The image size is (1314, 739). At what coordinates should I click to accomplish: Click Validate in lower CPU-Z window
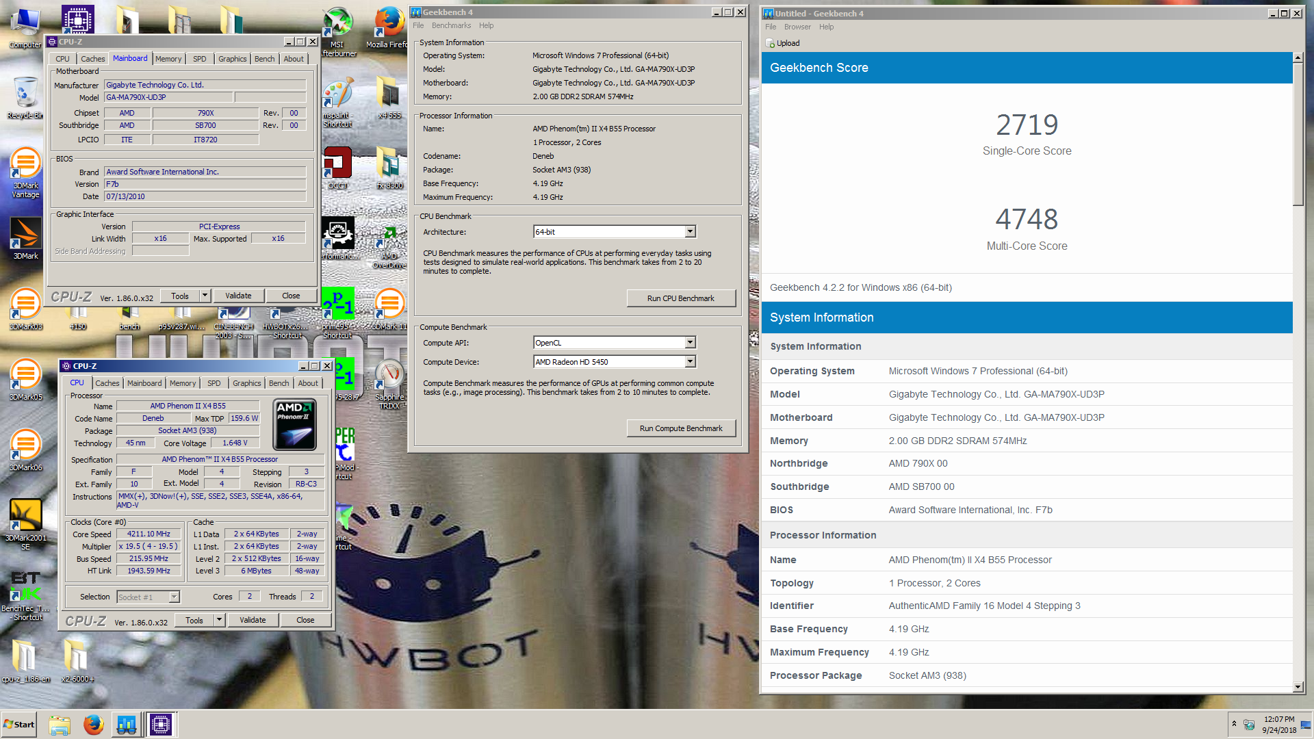(x=253, y=621)
